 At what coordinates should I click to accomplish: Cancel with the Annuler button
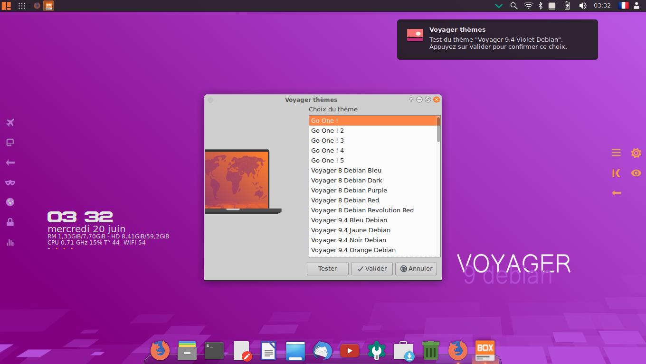[416, 269]
